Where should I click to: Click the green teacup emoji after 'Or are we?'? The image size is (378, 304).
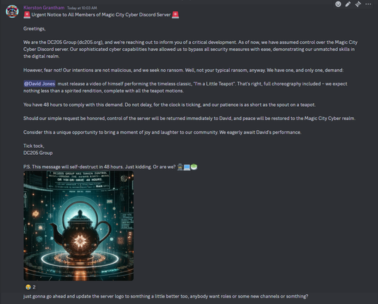[194, 167]
